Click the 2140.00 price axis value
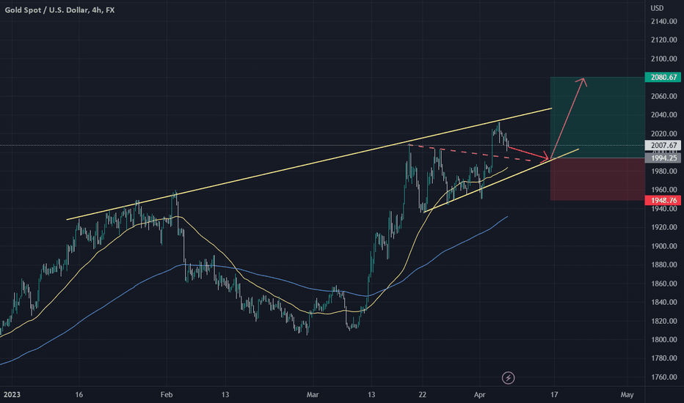 tap(663, 21)
